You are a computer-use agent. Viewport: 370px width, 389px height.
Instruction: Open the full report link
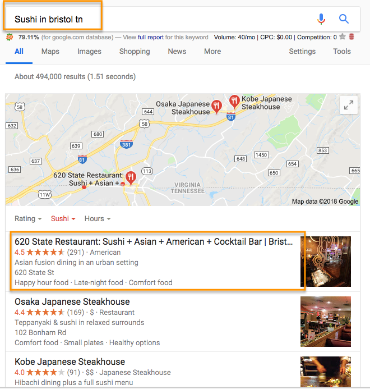pos(151,37)
